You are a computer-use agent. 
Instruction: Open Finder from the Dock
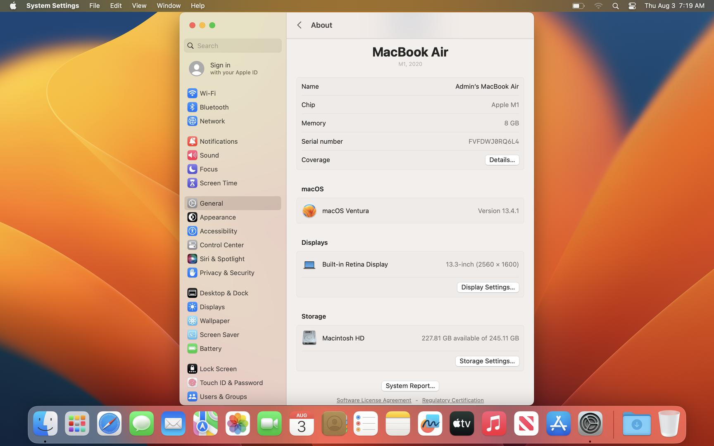tap(45, 423)
